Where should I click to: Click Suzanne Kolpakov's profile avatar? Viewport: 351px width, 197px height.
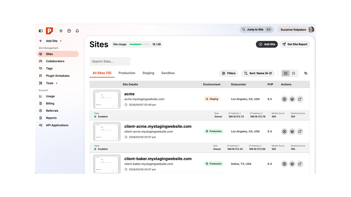tap(311, 29)
